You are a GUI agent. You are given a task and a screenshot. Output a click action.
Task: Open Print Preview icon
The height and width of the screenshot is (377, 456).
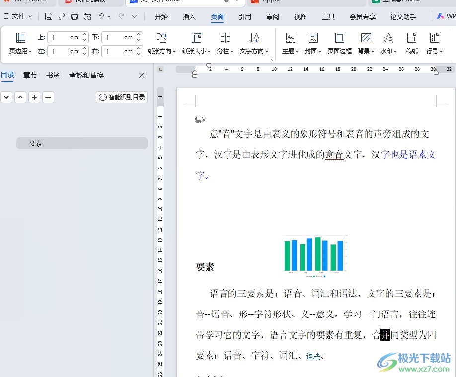(x=87, y=16)
